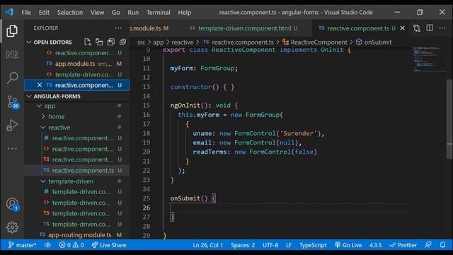Toggle vertical/horizontal editor layout icon
The image size is (453, 255).
(x=99, y=42)
